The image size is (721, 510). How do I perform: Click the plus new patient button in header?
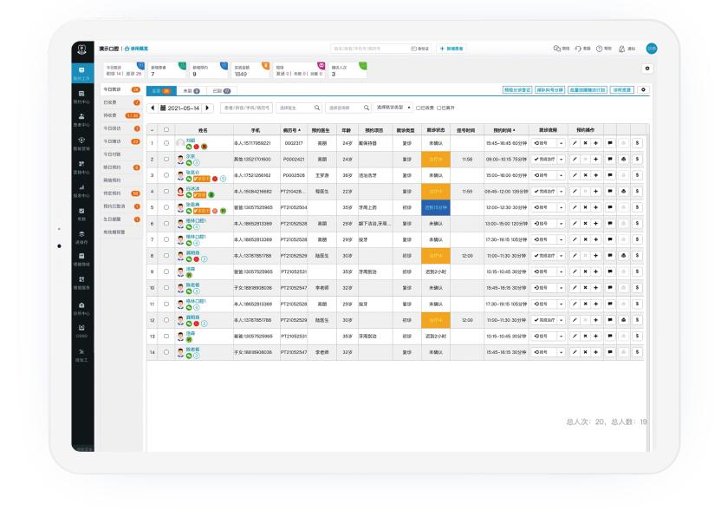click(x=451, y=49)
